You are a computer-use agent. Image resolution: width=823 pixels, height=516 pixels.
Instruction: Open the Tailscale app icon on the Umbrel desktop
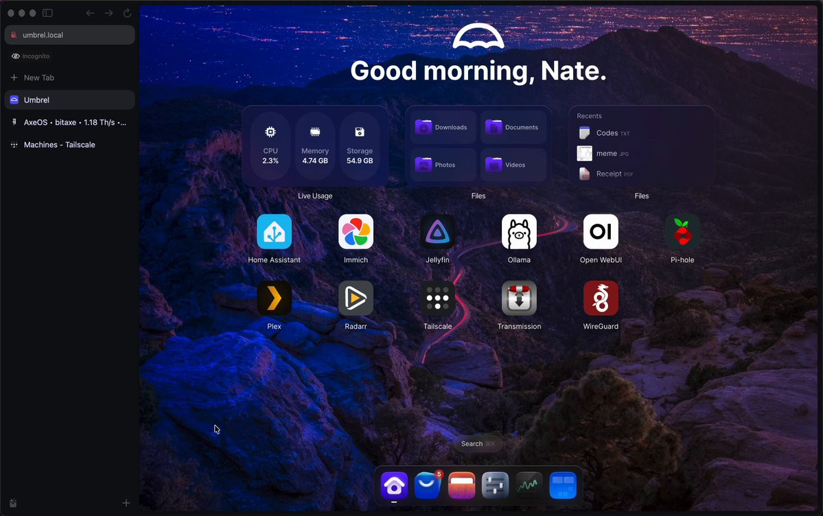[437, 298]
